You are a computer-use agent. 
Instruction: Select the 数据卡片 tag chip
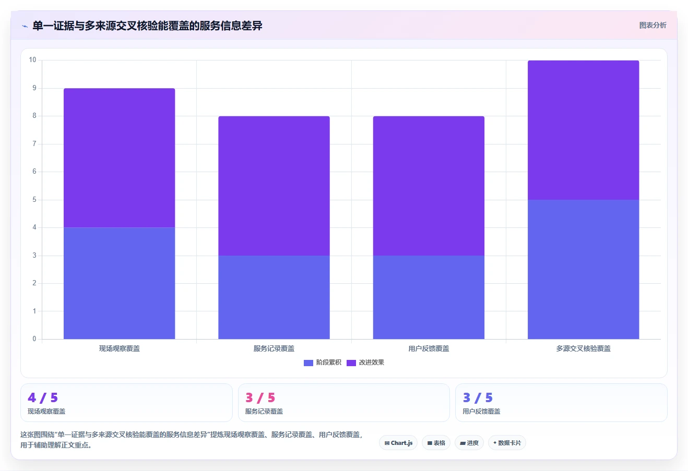point(507,443)
